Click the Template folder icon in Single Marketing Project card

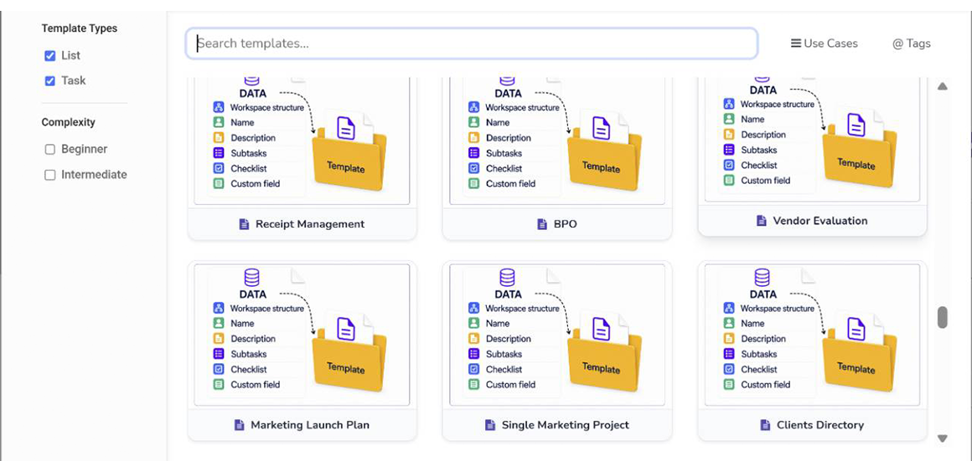pyautogui.click(x=604, y=351)
